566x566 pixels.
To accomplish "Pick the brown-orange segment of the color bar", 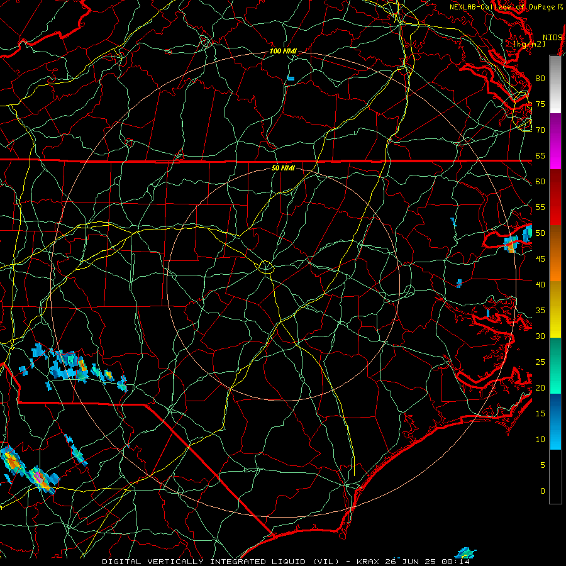I will (x=555, y=253).
